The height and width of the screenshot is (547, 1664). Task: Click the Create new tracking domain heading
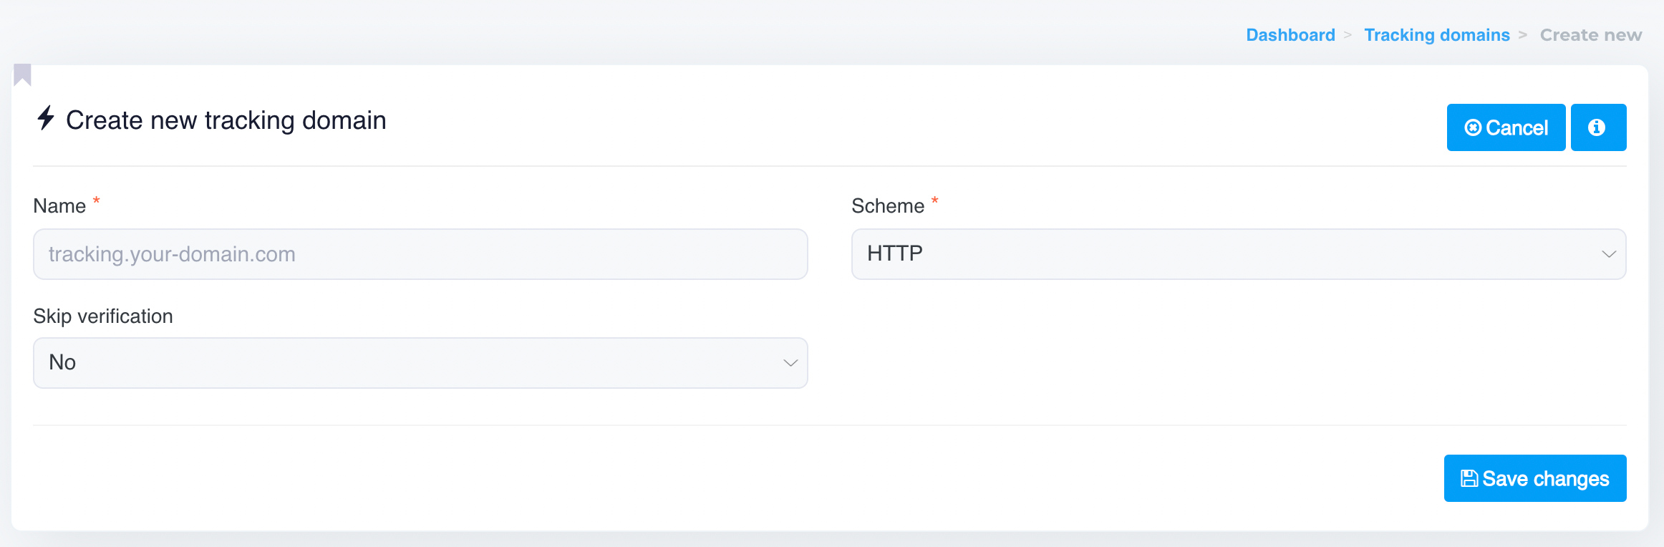click(226, 120)
